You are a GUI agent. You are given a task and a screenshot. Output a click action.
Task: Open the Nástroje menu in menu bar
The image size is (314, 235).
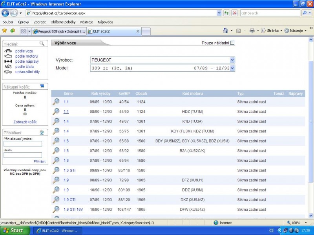[x=86, y=22]
